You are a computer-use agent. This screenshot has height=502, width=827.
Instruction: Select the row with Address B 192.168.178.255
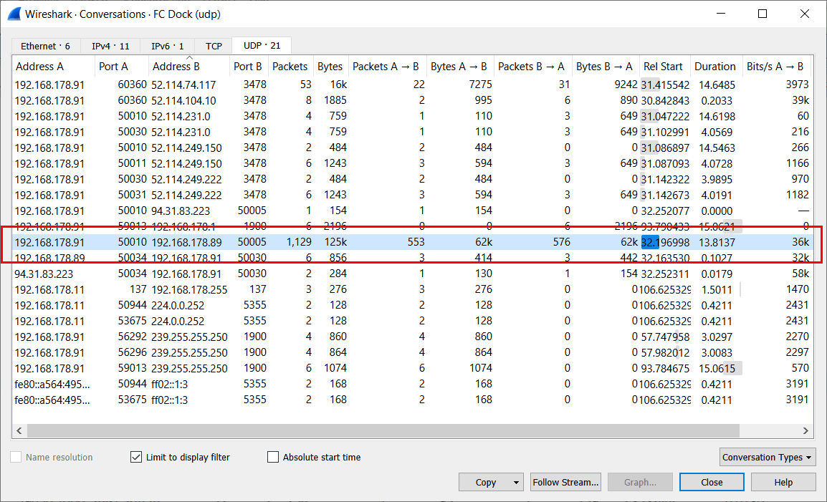[x=413, y=289]
